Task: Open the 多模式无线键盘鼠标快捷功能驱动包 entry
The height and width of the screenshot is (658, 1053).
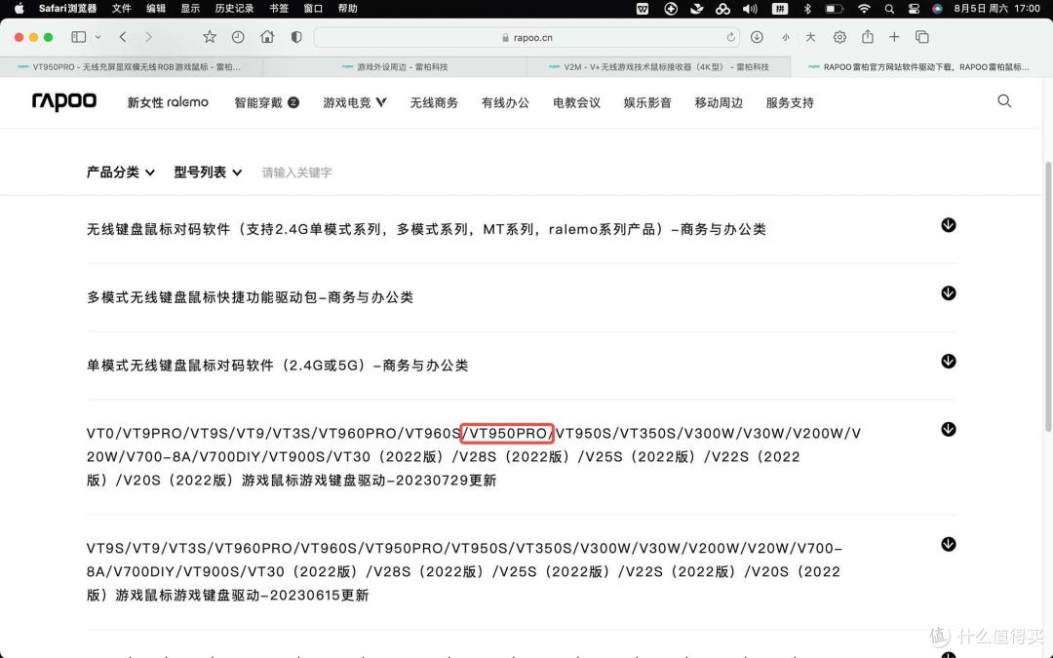Action: point(250,296)
